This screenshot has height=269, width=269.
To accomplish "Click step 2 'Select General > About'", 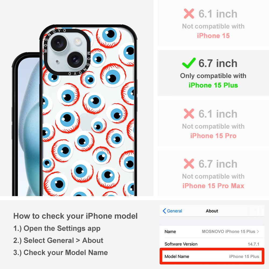I will [x=58, y=240].
